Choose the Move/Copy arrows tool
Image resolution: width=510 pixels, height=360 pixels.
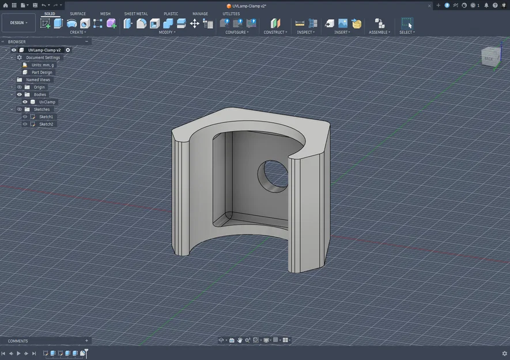[x=195, y=24]
